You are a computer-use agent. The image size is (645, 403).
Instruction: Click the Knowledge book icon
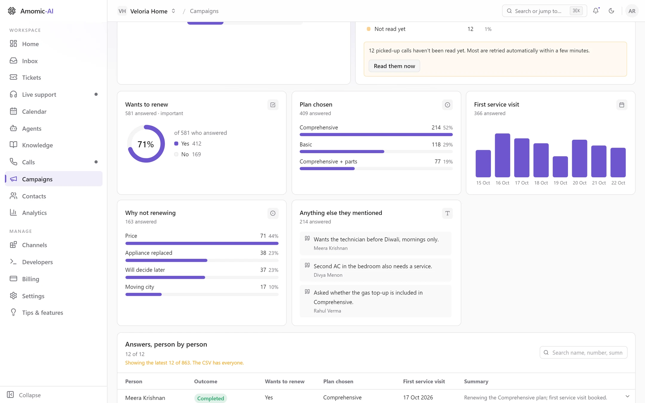13,145
